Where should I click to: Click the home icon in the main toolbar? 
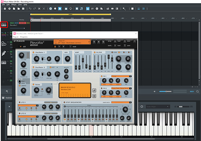click(x=5, y=9)
